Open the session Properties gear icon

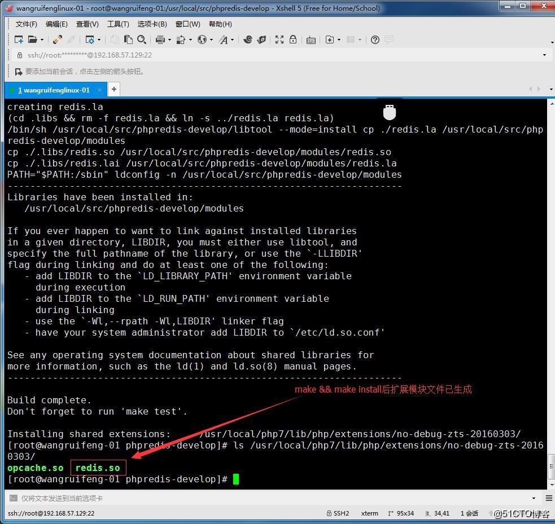[x=90, y=39]
